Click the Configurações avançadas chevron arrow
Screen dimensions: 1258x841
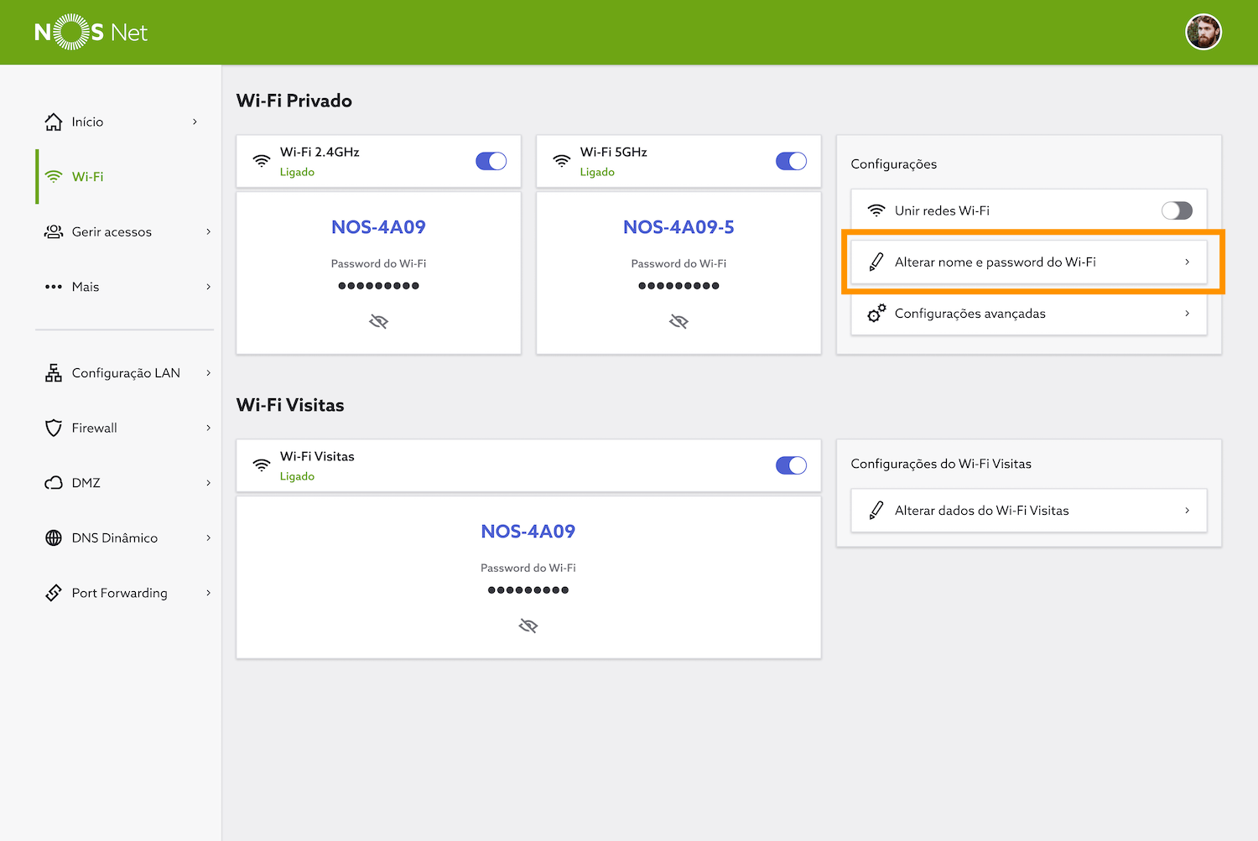tap(1187, 314)
